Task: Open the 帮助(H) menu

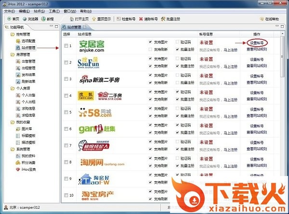Action: [x=86, y=11]
